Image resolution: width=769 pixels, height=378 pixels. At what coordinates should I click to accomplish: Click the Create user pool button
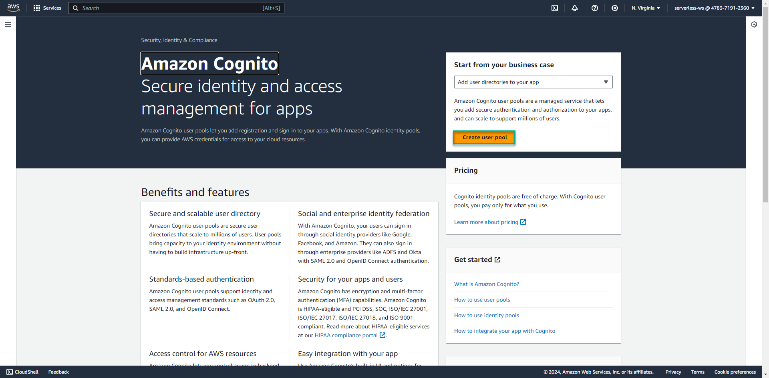484,137
